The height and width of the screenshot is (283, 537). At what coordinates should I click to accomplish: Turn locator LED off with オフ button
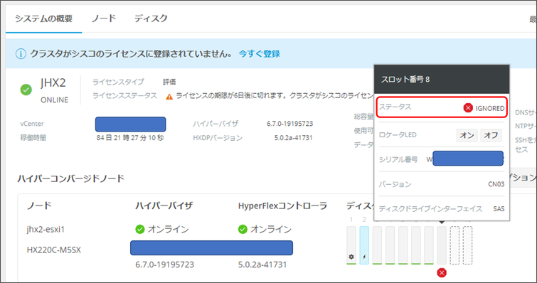click(491, 135)
